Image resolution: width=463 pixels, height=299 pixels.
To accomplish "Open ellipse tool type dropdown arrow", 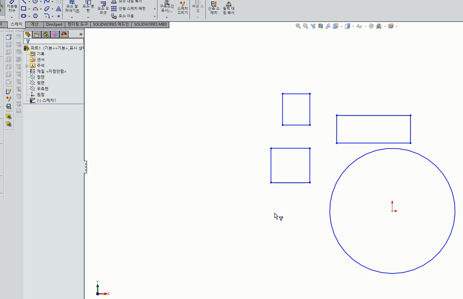I will pyautogui.click(x=52, y=9).
